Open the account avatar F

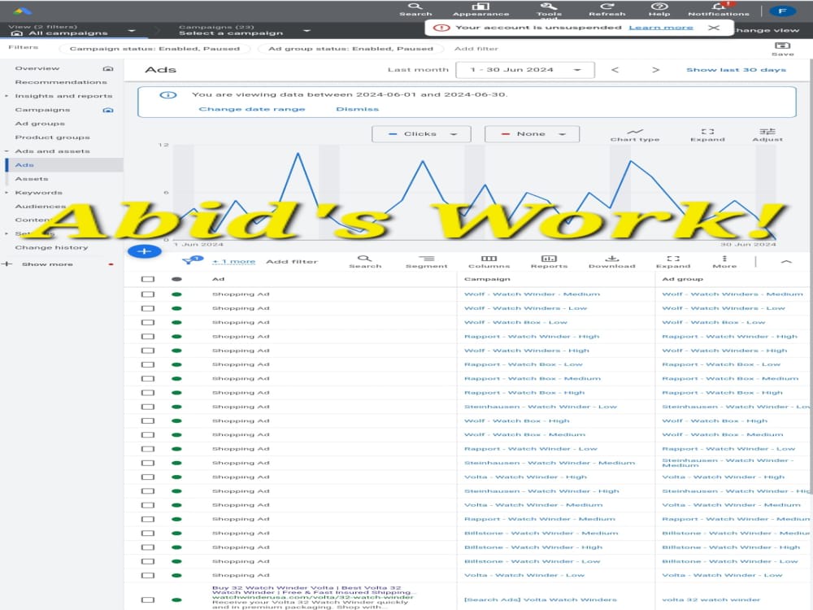coord(782,11)
